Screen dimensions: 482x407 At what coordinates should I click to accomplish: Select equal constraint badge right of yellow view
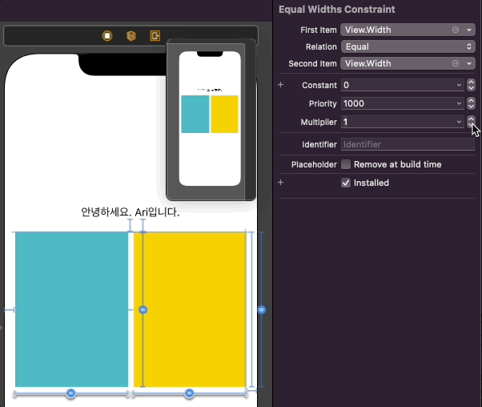[x=262, y=310]
